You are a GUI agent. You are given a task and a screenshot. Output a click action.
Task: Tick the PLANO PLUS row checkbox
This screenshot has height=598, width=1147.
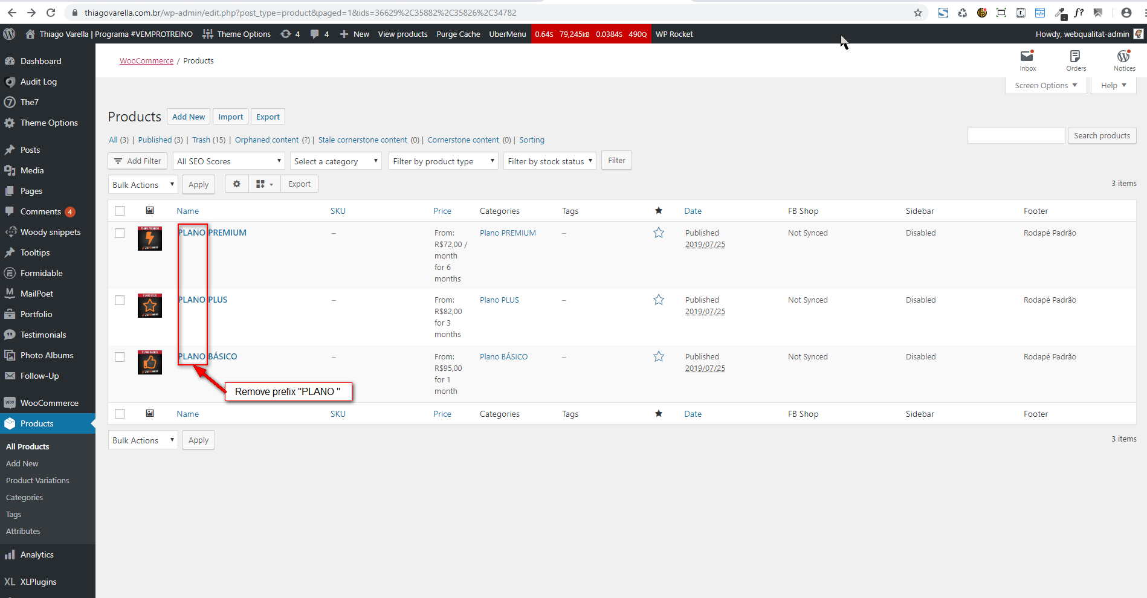120,300
